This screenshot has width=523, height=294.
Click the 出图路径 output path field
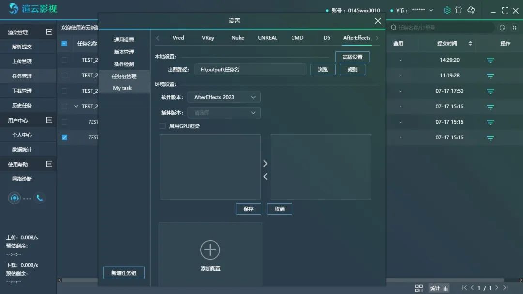point(250,69)
